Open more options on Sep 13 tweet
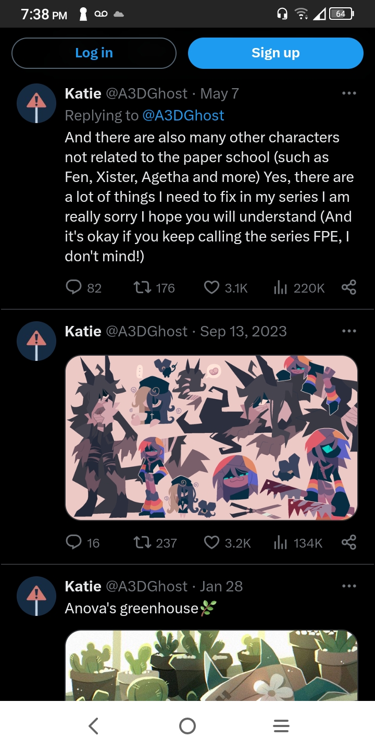375x751 pixels. coord(349,331)
